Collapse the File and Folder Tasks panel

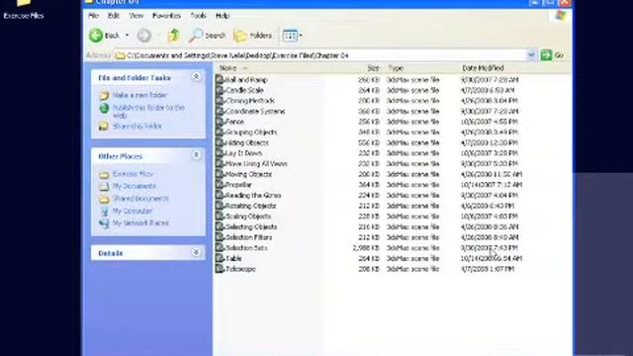click(x=196, y=77)
